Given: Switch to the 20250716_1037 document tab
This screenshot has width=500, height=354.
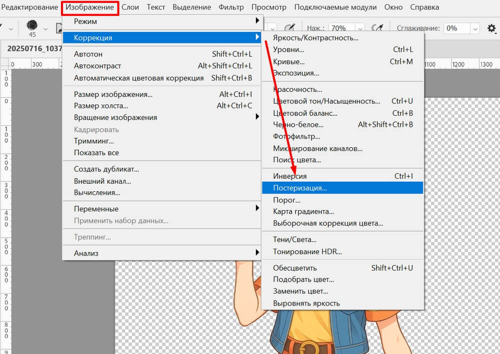Looking at the screenshot, I should (x=34, y=49).
